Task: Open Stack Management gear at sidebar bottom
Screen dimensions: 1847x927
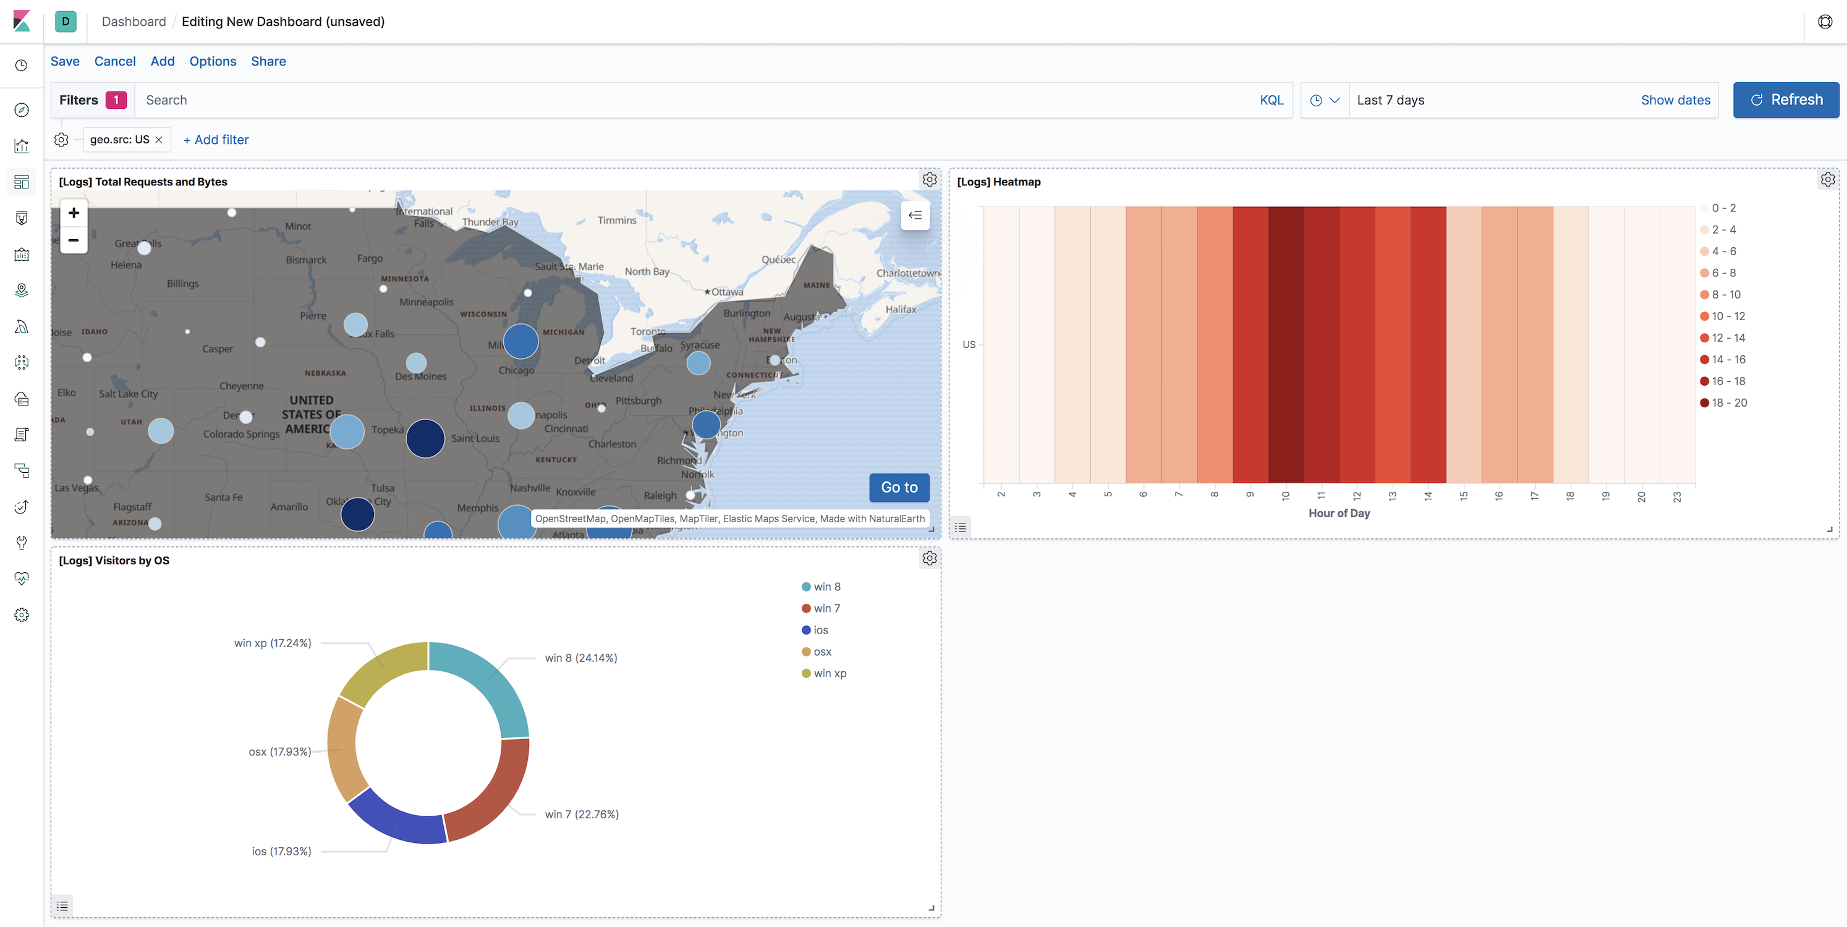Action: point(22,614)
